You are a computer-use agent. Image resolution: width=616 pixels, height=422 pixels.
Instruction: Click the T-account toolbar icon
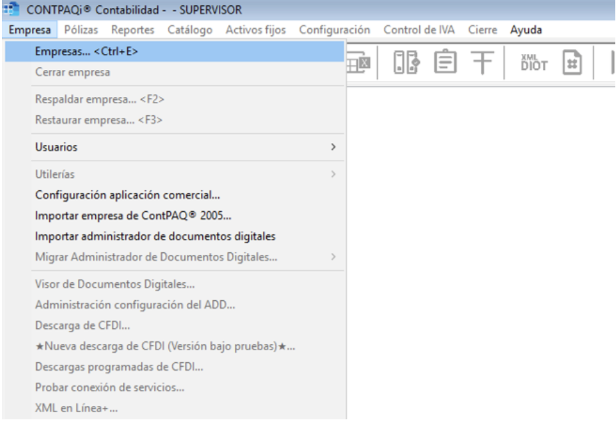482,63
